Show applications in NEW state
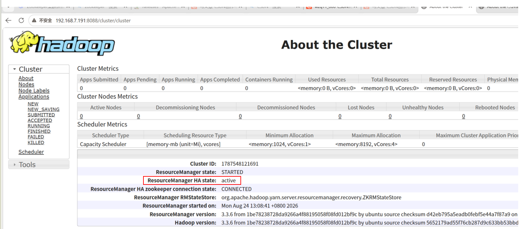Screen dimensions: 525x229 [33, 104]
